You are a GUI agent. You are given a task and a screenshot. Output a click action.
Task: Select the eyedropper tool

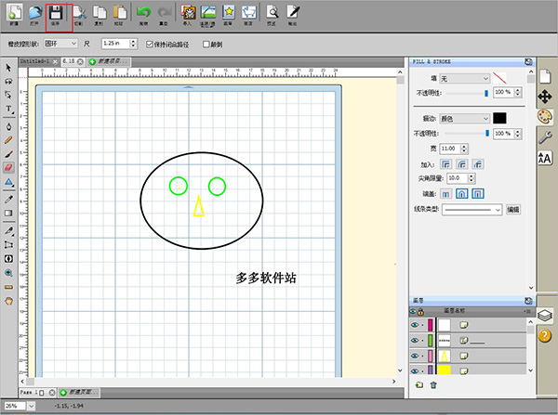pyautogui.click(x=8, y=200)
